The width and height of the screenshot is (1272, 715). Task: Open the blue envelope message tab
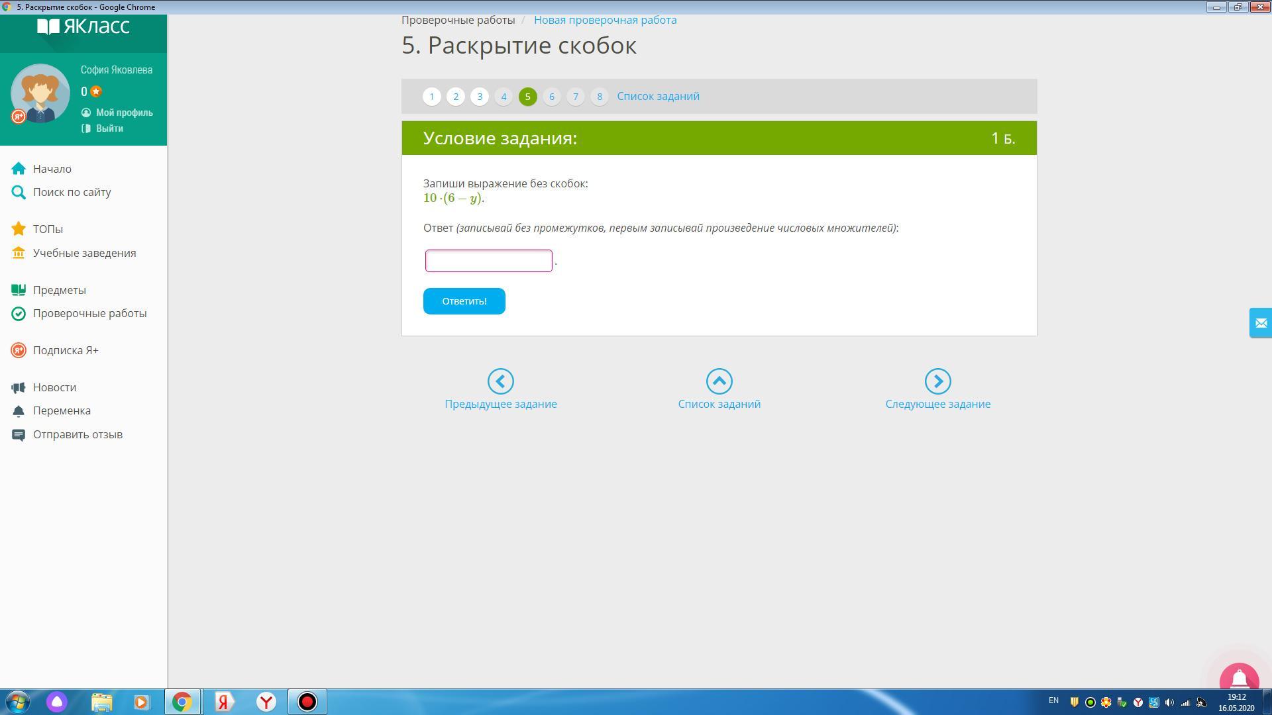(x=1260, y=323)
